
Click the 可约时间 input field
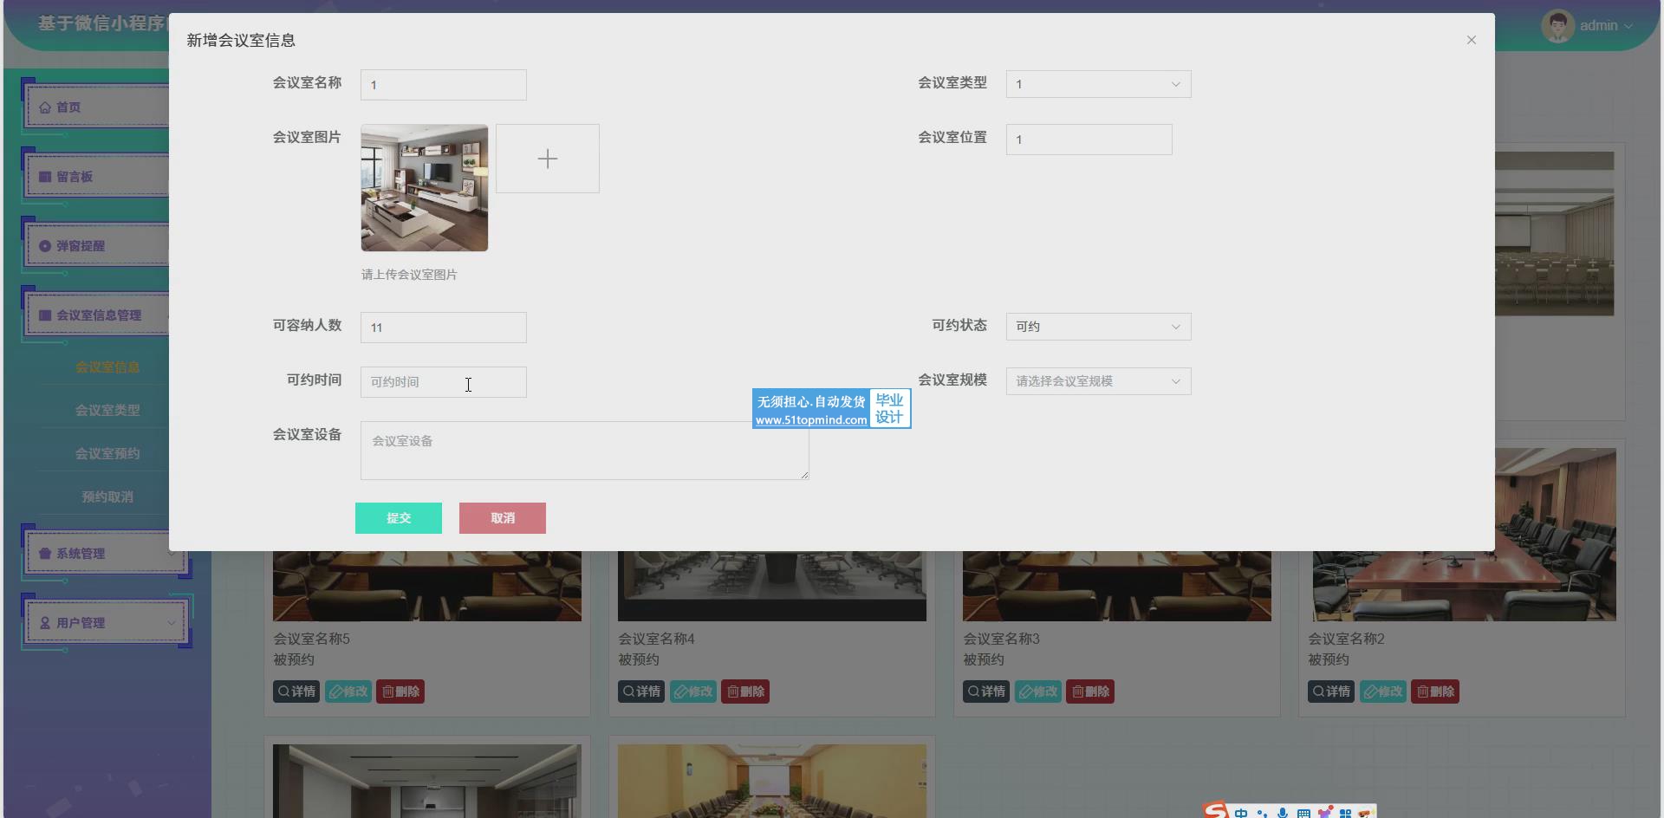pyautogui.click(x=443, y=382)
